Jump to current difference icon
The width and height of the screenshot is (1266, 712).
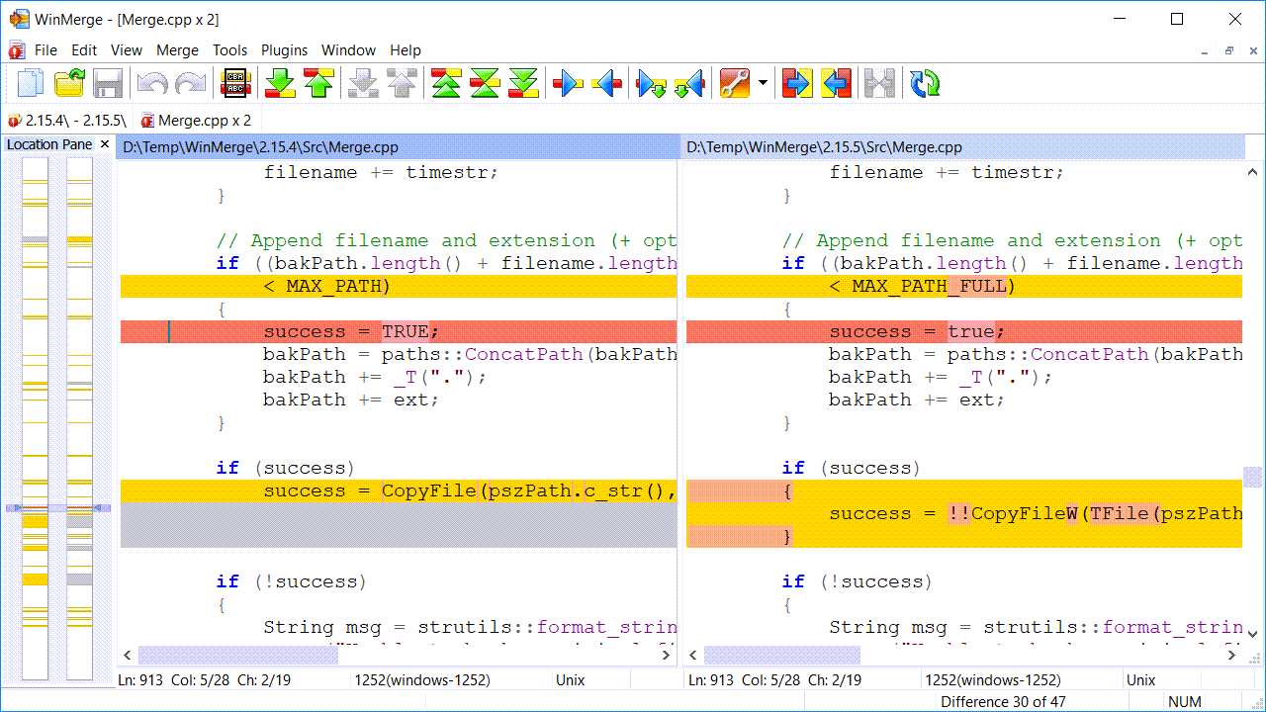coord(485,83)
